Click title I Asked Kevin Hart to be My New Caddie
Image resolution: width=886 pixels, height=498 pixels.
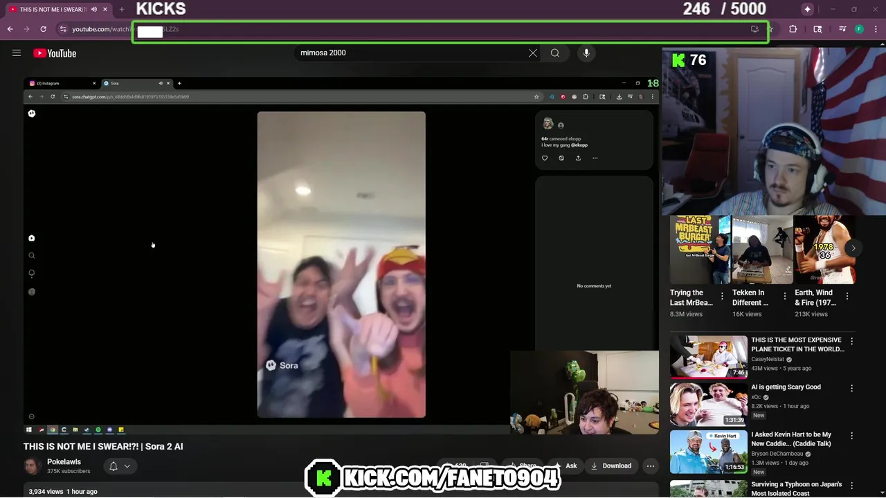coord(791,439)
